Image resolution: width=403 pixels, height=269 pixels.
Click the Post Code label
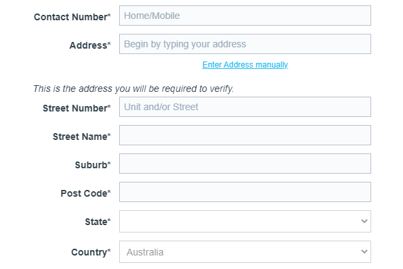[85, 193]
